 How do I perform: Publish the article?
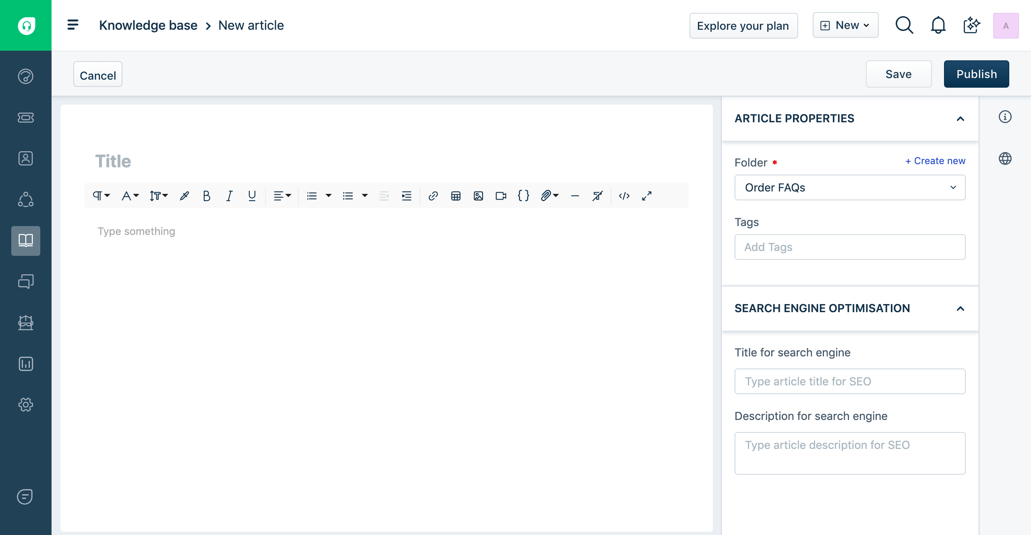[976, 74]
